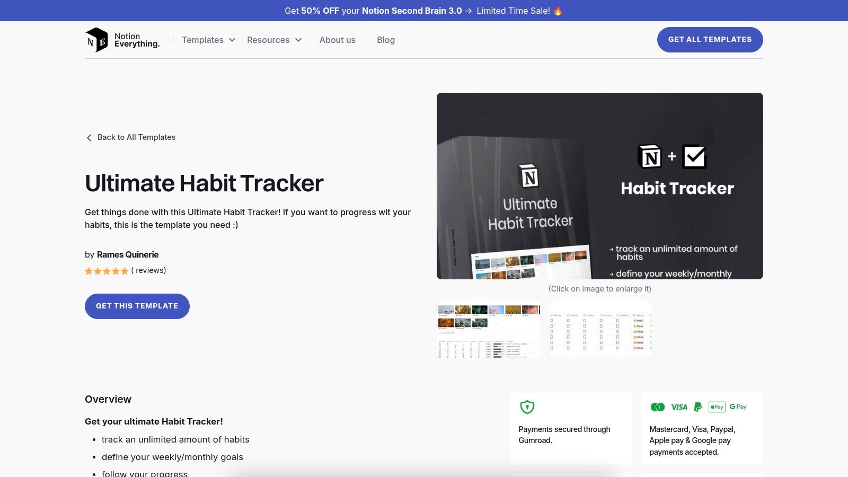Screen dimensions: 848x477
Task: Select the checkbox table thumbnail
Action: click(600, 329)
